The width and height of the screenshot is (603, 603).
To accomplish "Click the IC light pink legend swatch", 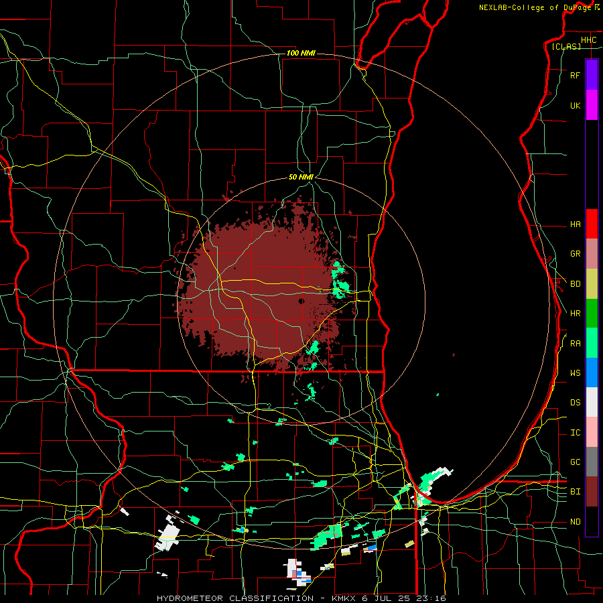I will [592, 432].
